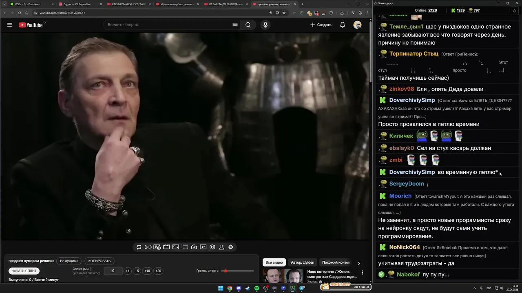Image resolution: width=522 pixels, height=293 pixels.
Task: Click the Создать create button
Action: [321, 25]
